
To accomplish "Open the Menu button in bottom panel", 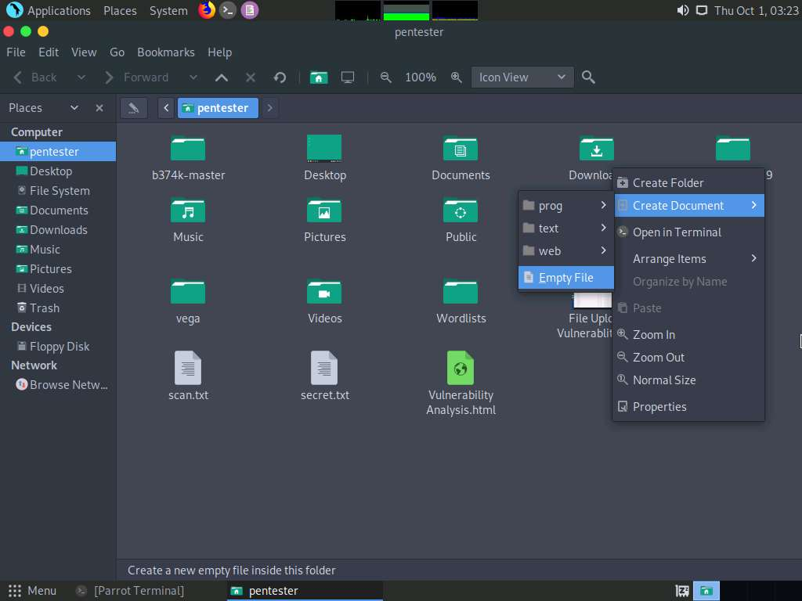I will [x=32, y=591].
